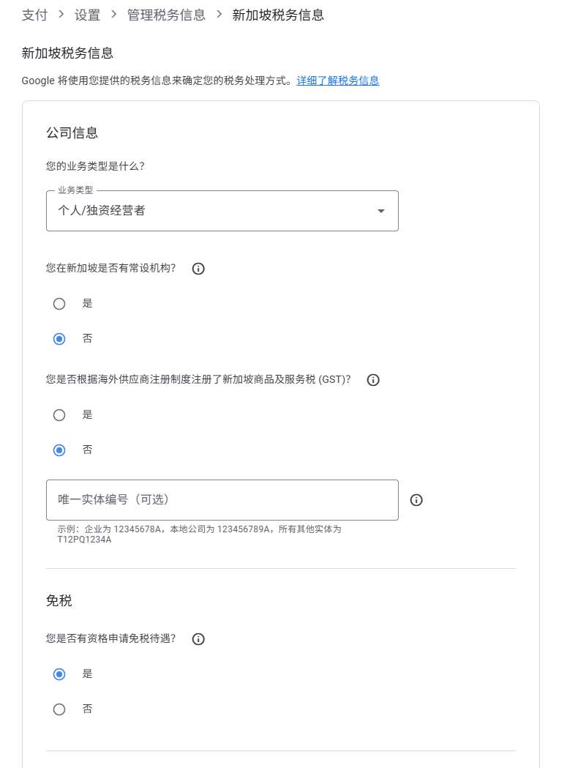Enable 是 for tax exemption eligibility
The height and width of the screenshot is (768, 567).
[x=59, y=674]
